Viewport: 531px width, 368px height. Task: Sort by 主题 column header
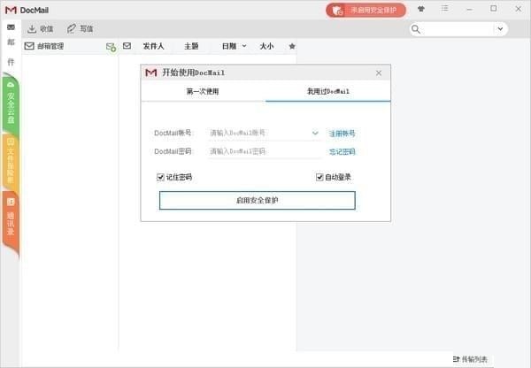[x=191, y=46]
